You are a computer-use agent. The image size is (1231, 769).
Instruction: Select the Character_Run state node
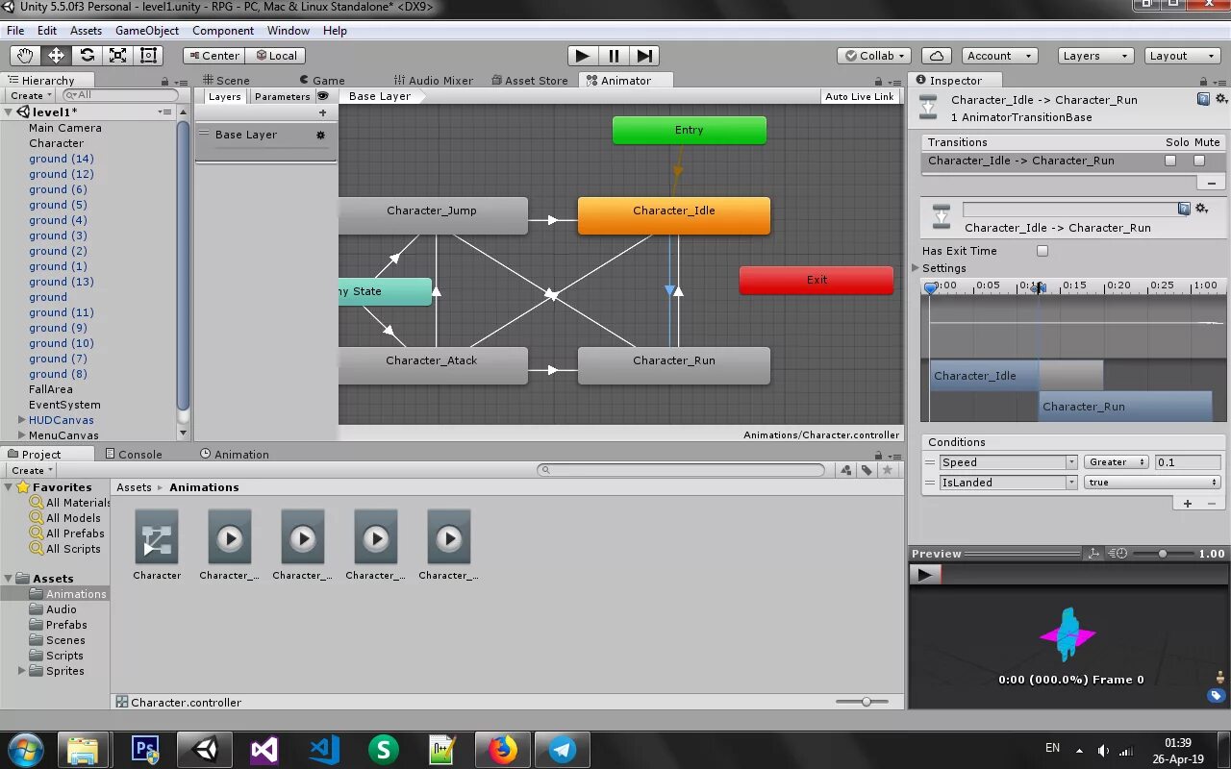click(x=673, y=364)
